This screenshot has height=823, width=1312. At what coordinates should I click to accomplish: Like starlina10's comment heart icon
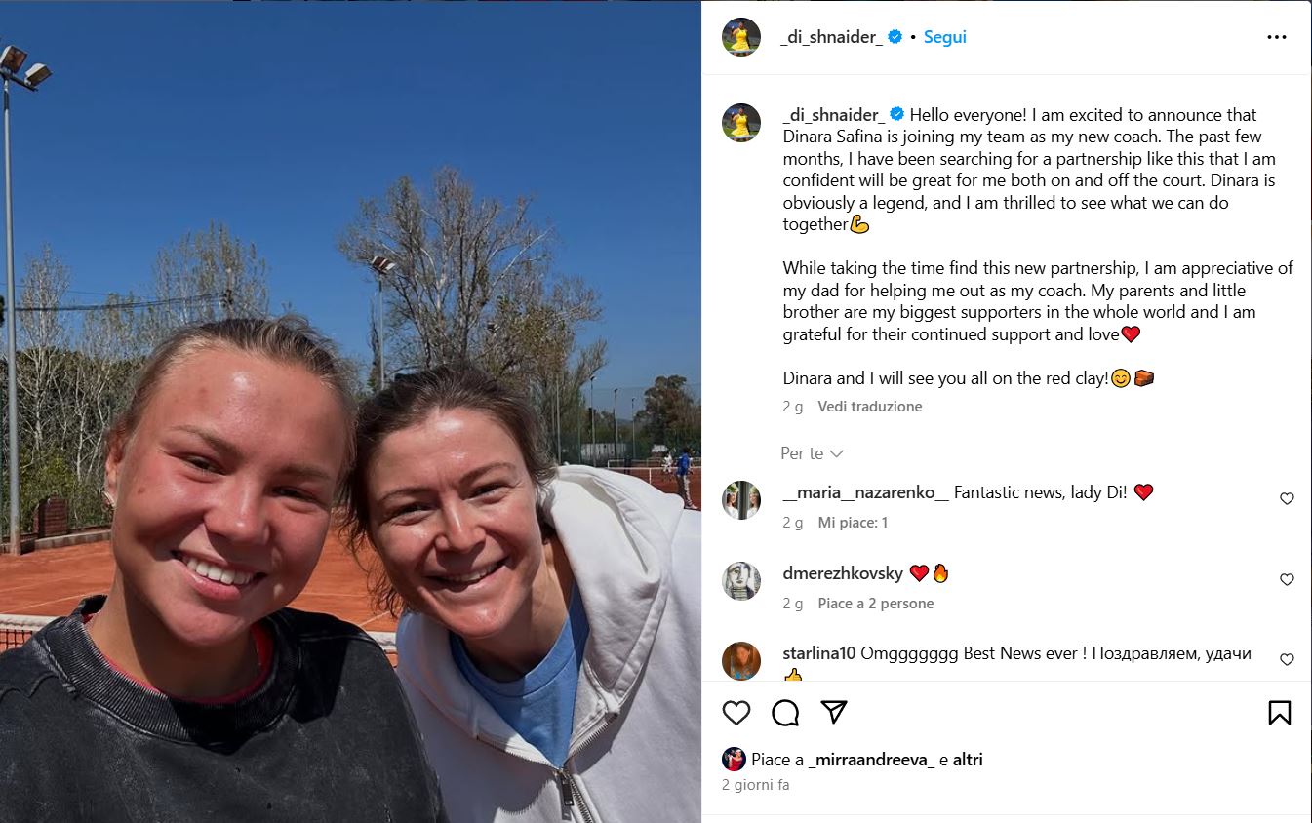pyautogui.click(x=1287, y=659)
